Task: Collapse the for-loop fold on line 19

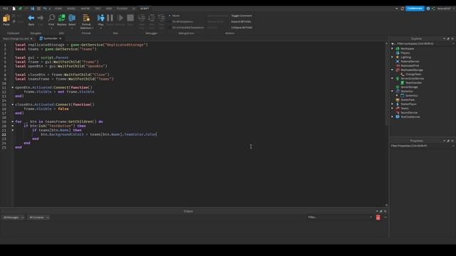Action: [x=13, y=122]
